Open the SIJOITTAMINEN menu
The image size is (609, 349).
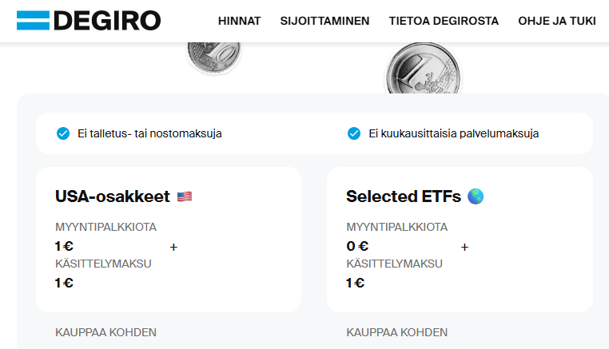point(324,21)
